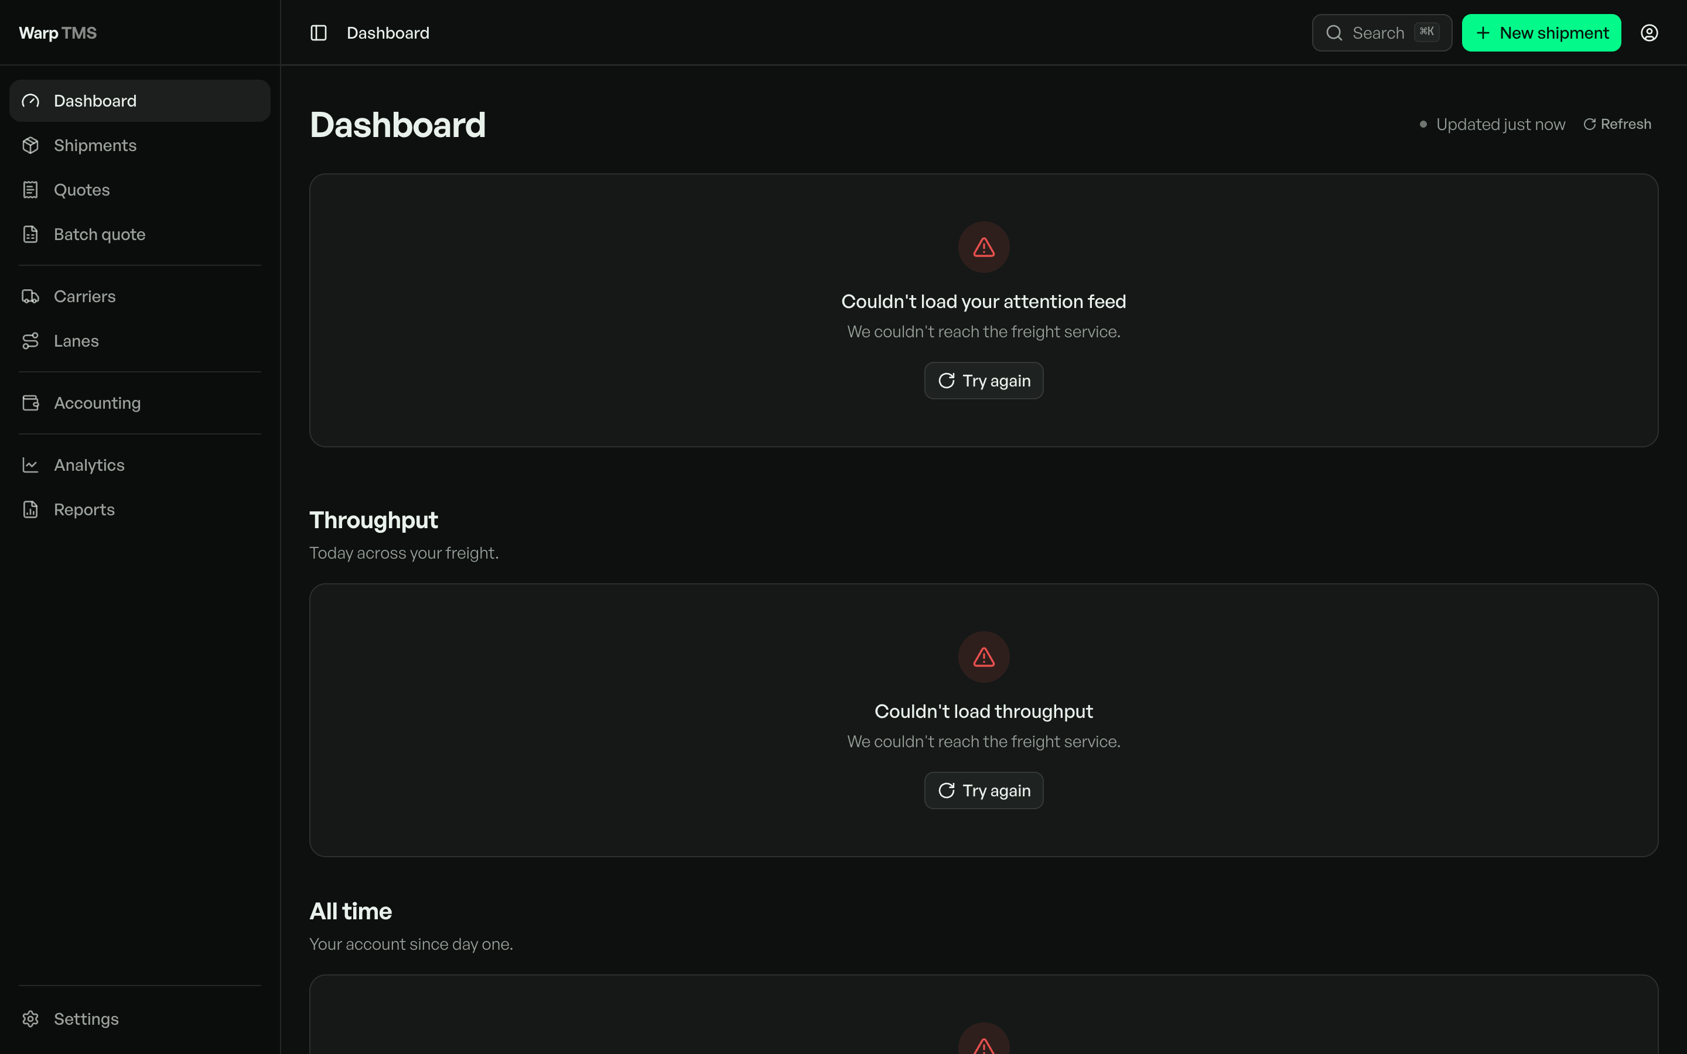The image size is (1687, 1054).
Task: Click 'Today across your freight.' subtitle
Action: [404, 553]
